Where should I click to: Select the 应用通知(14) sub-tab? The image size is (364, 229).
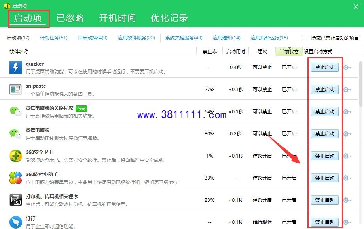[227, 38]
